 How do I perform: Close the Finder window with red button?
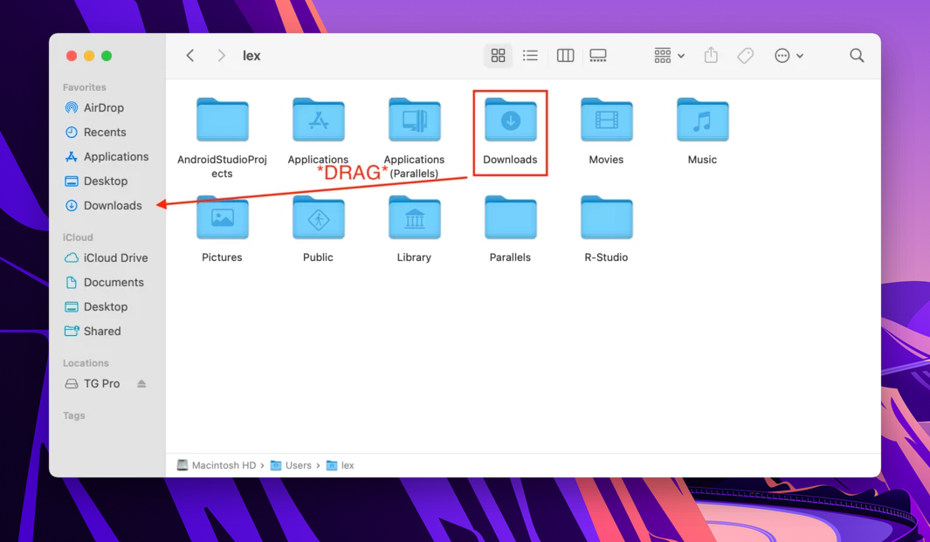click(x=72, y=56)
